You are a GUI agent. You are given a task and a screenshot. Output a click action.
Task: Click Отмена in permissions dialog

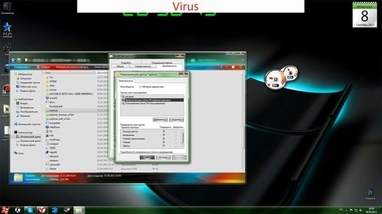tap(163, 158)
